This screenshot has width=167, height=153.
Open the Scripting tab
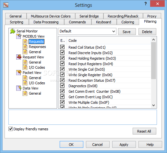coord(17,22)
